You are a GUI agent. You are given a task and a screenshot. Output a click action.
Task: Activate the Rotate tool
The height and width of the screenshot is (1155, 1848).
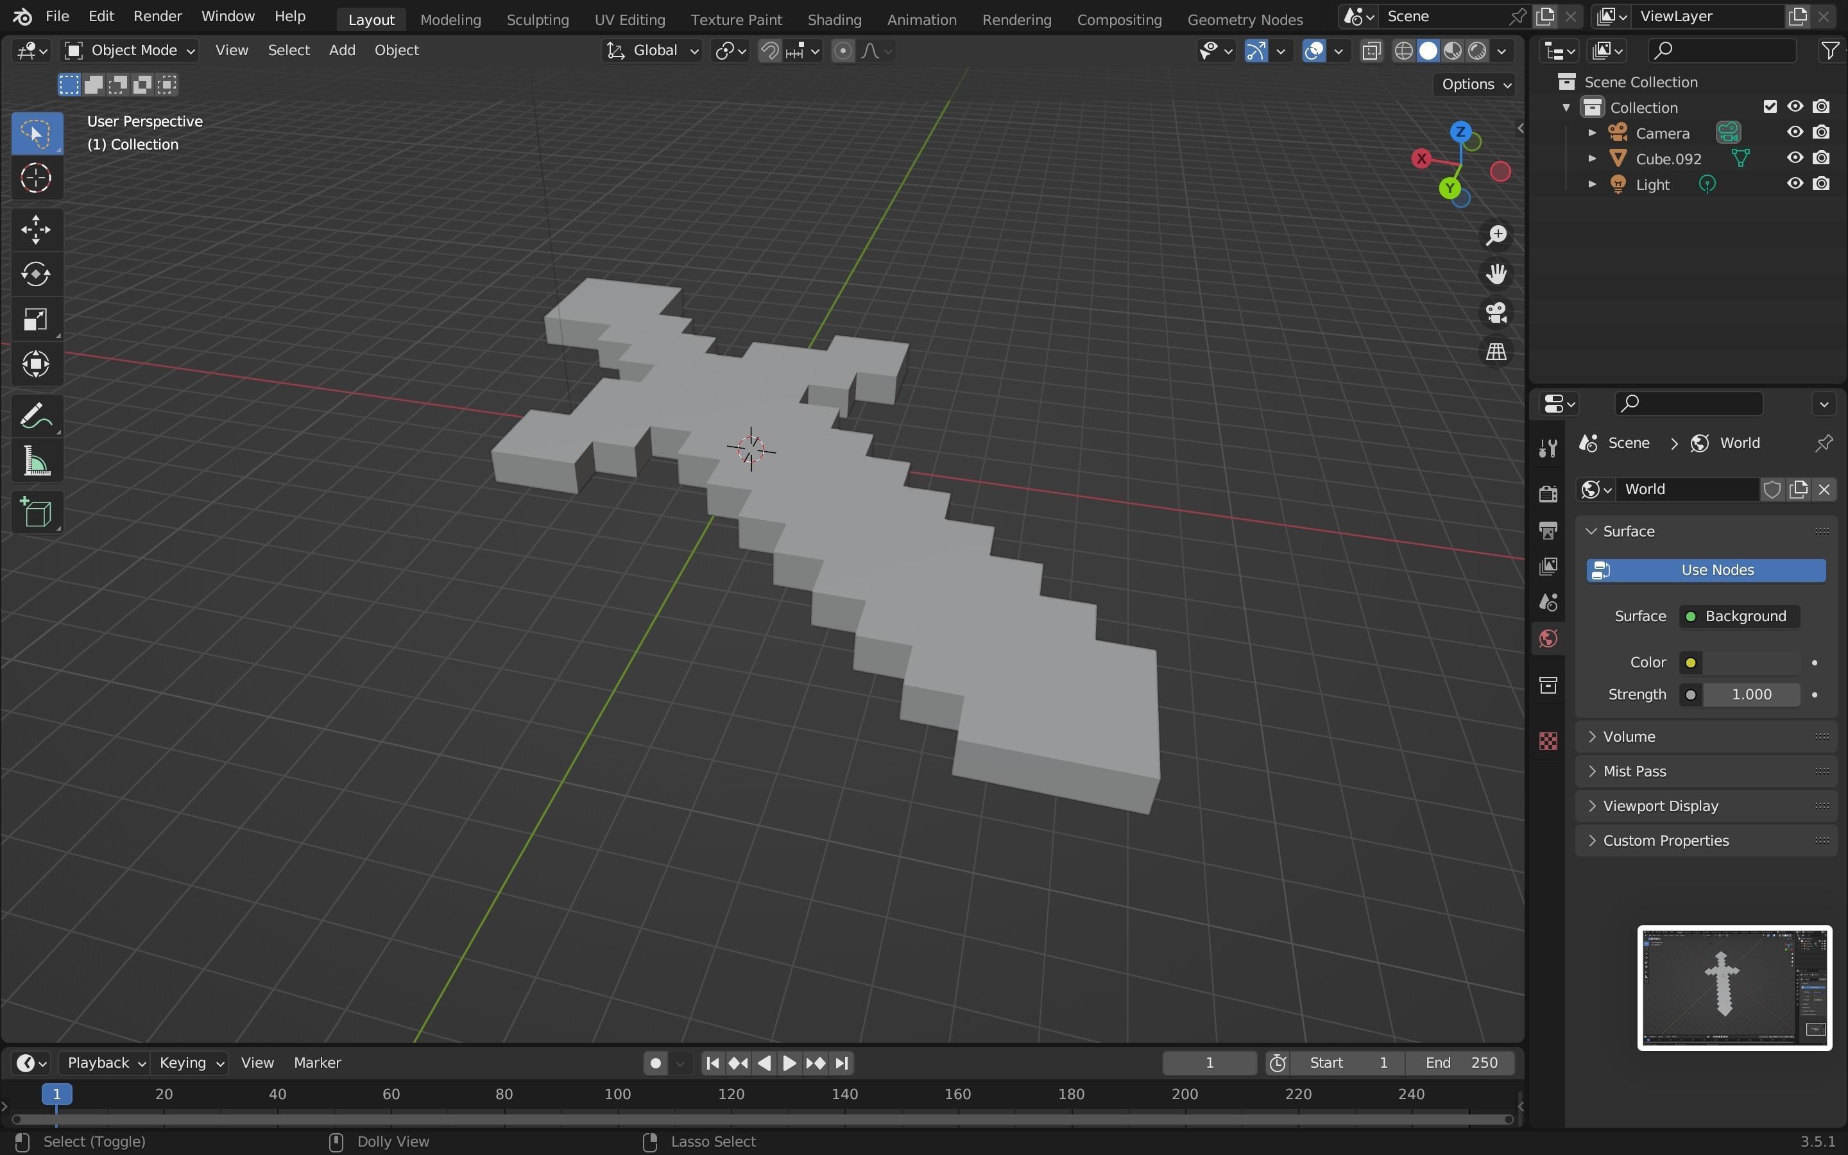36,274
